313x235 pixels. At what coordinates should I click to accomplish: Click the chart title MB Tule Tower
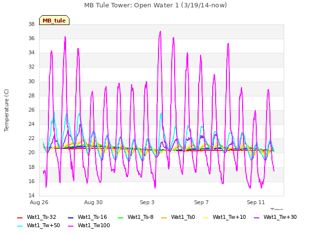tap(156, 5)
